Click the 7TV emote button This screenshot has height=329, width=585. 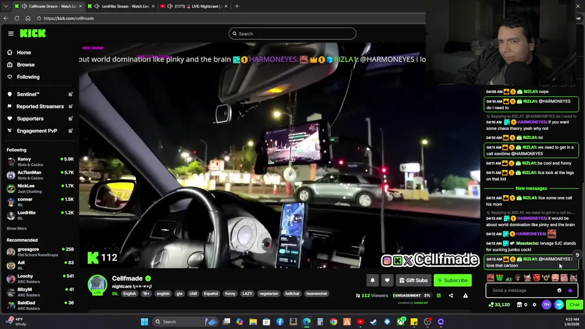pyautogui.click(x=547, y=305)
